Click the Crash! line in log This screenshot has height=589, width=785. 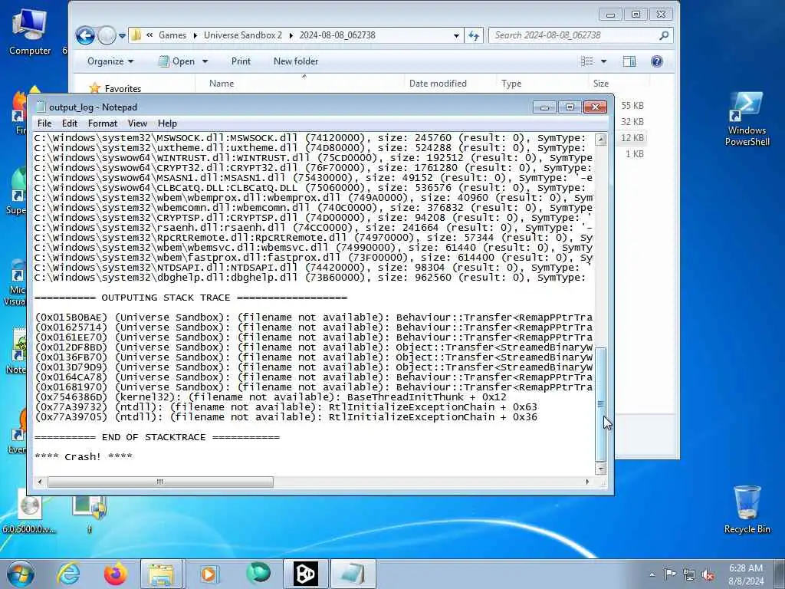tap(83, 456)
